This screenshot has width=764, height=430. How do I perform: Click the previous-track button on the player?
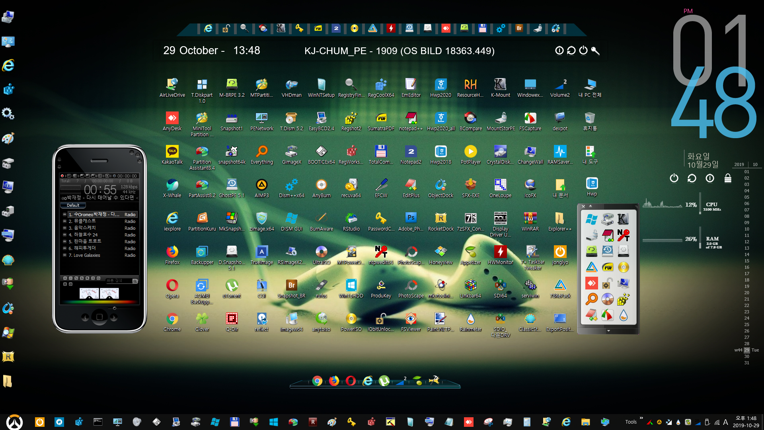coord(85,317)
